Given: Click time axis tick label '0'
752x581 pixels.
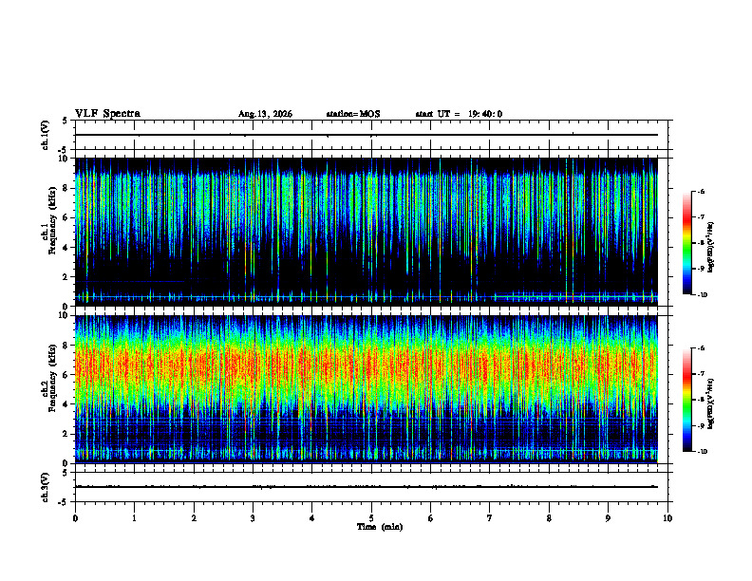Looking at the screenshot, I should pyautogui.click(x=75, y=518).
